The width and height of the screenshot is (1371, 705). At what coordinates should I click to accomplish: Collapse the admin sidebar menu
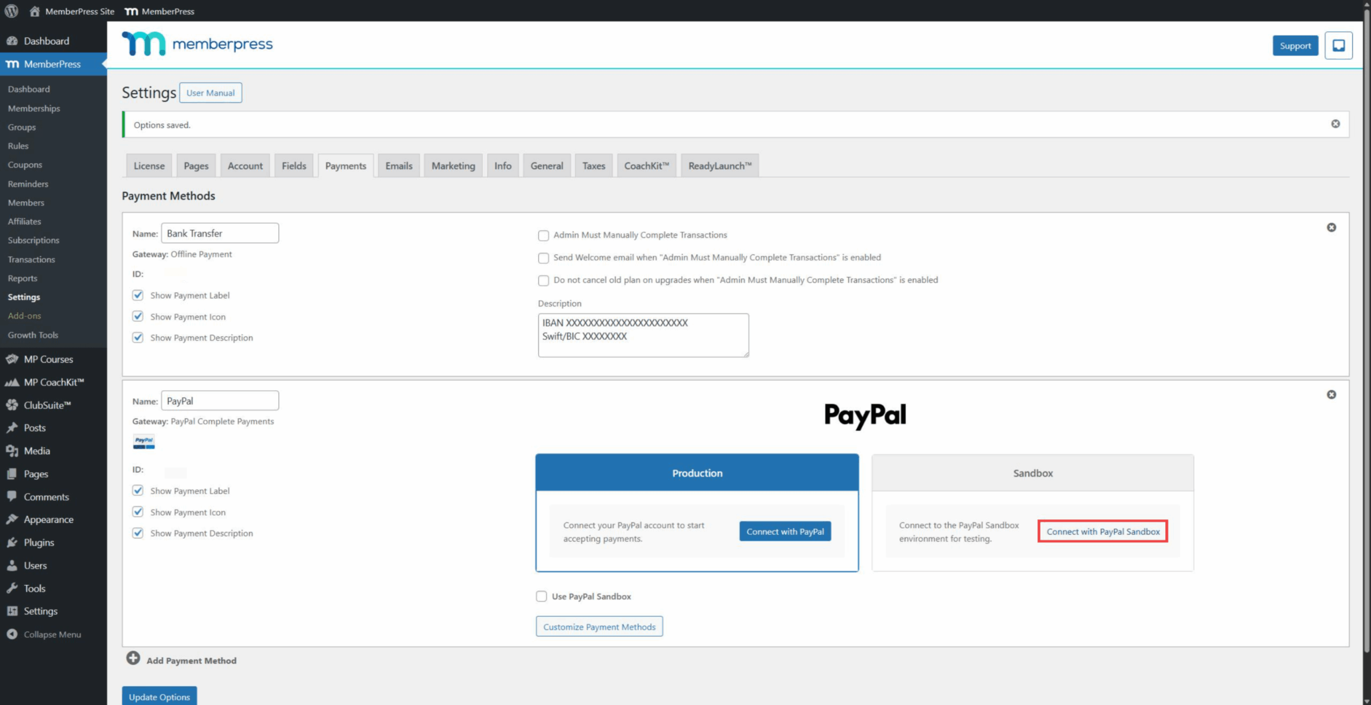[x=51, y=634]
